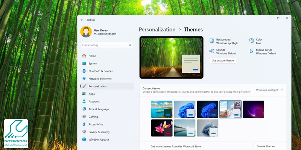Open Color Blue setting
Viewport: 301px width, 150px height.
256,41
